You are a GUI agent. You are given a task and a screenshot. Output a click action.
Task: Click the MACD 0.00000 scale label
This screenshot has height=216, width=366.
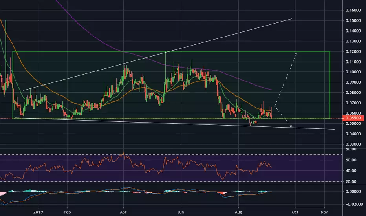[x=353, y=192]
